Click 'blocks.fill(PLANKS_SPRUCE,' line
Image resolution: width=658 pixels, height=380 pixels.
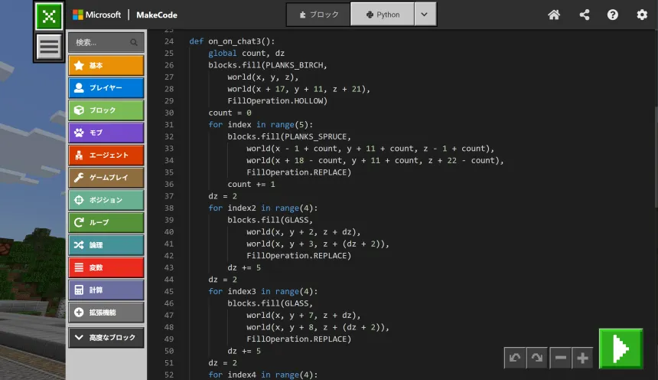[x=289, y=136]
